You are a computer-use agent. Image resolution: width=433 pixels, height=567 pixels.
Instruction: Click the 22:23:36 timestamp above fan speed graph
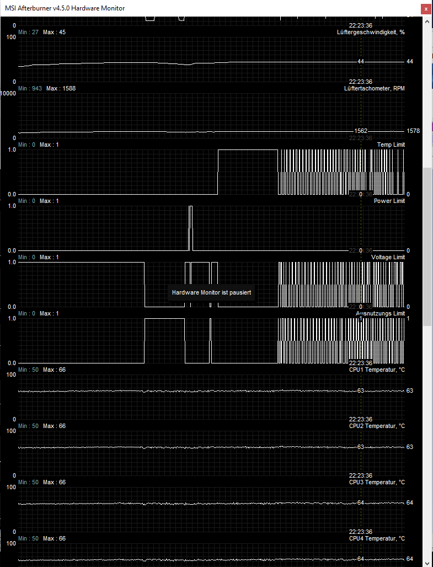361,26
